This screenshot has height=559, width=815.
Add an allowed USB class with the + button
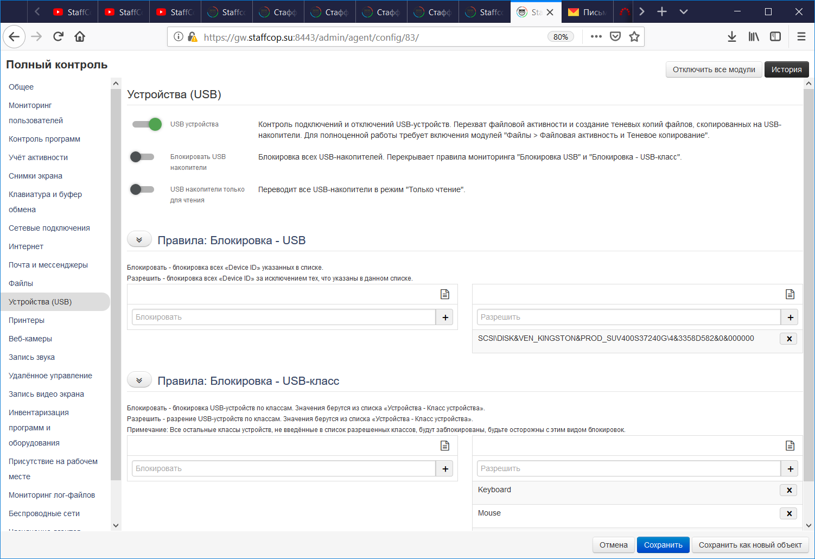coord(790,468)
